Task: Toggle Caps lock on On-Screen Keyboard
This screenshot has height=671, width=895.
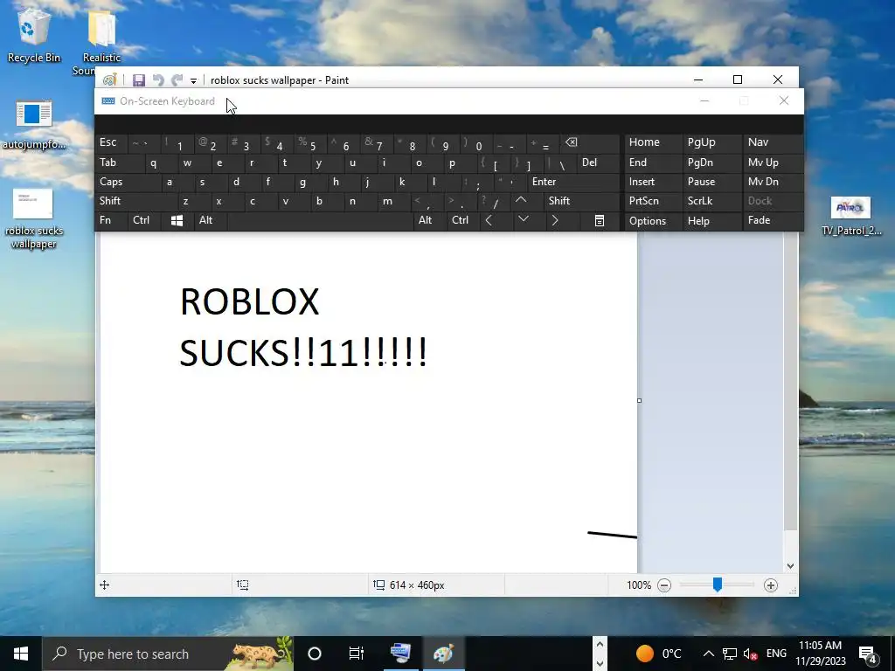Action: 128,182
